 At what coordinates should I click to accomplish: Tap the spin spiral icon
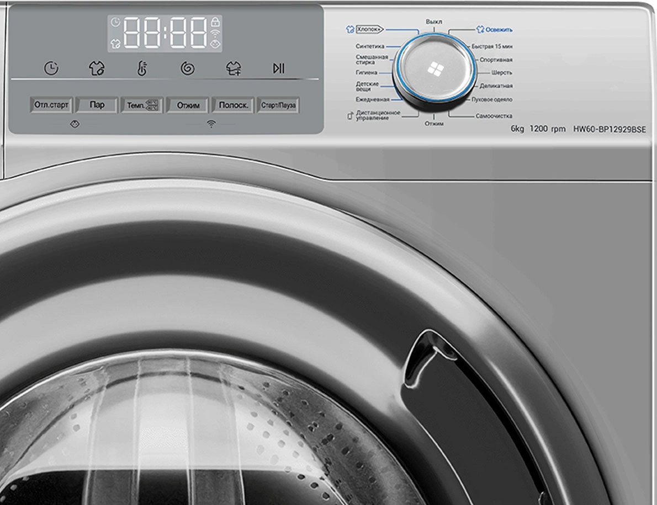click(x=188, y=68)
